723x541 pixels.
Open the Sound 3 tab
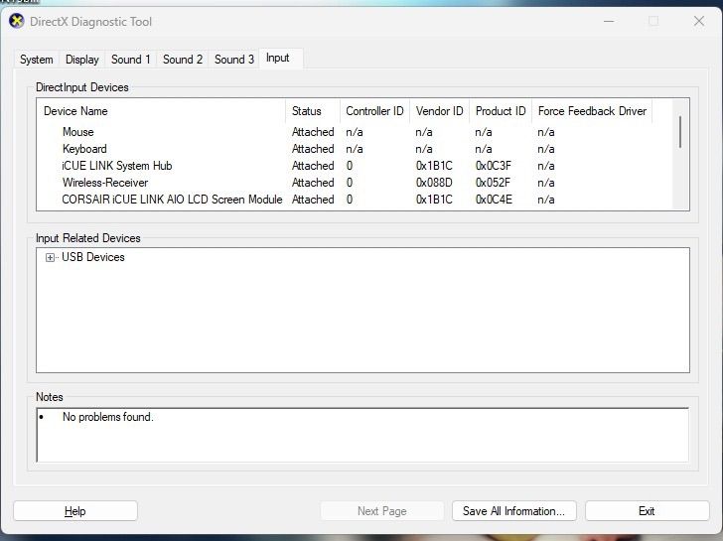click(234, 60)
